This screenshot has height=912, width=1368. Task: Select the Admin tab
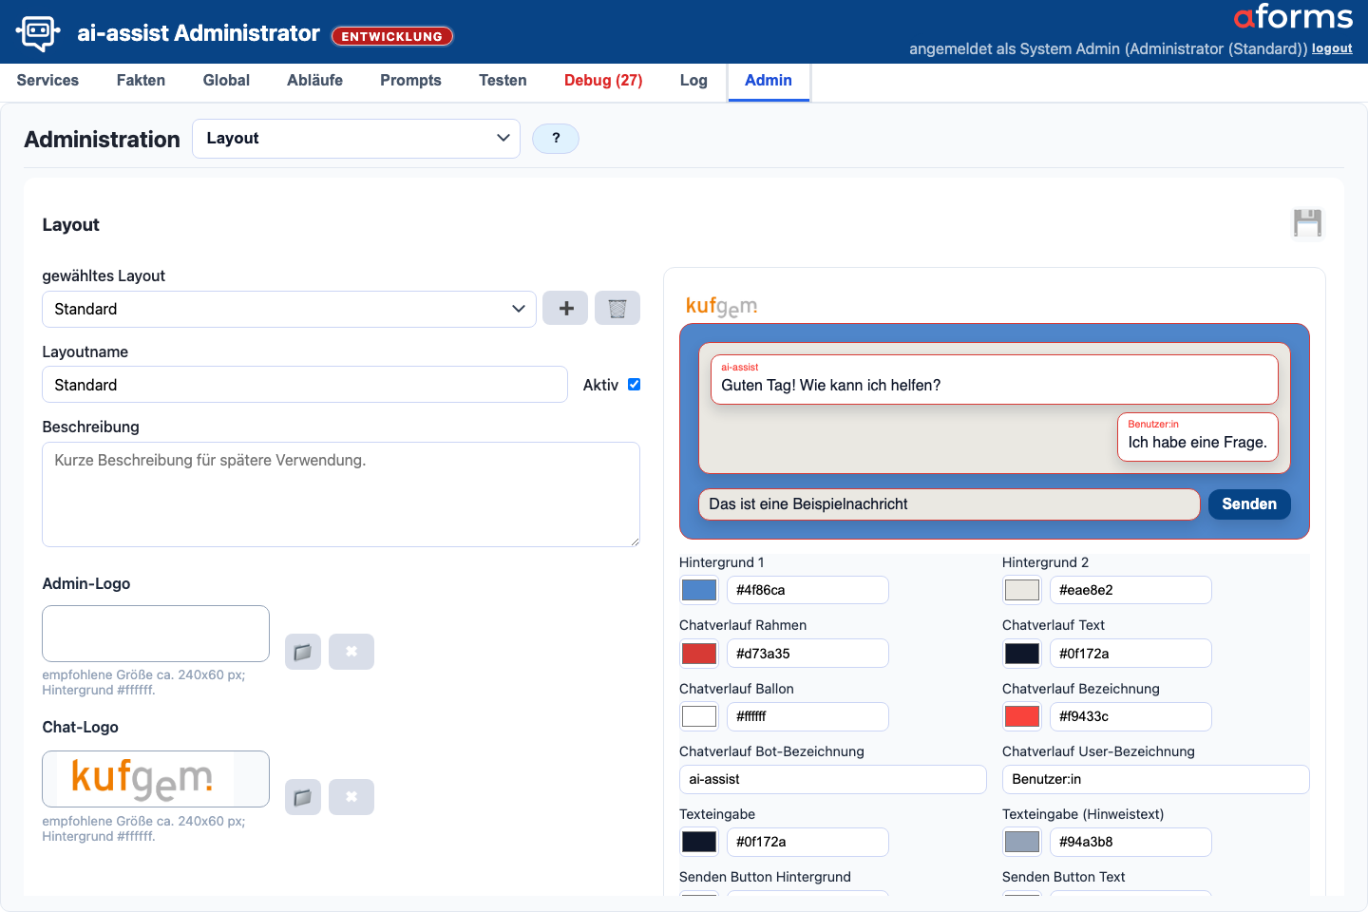[x=769, y=81]
